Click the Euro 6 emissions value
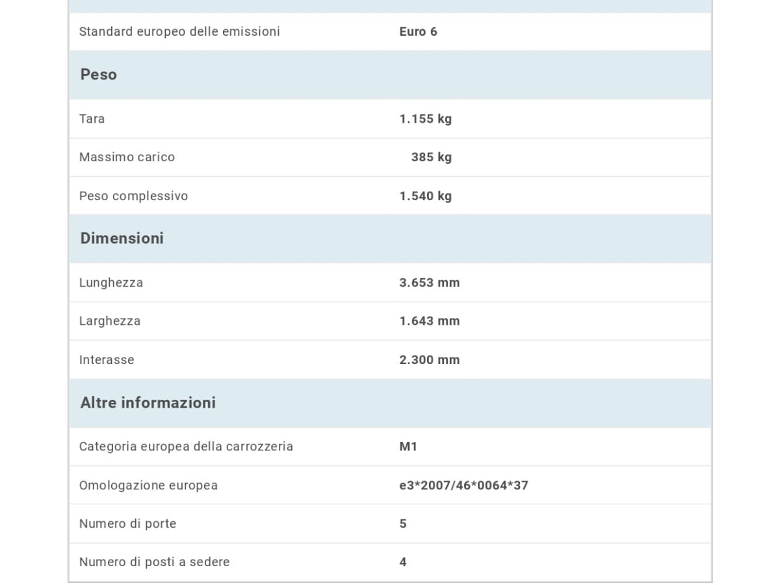Viewport: 780px width, 585px height. 418,32
